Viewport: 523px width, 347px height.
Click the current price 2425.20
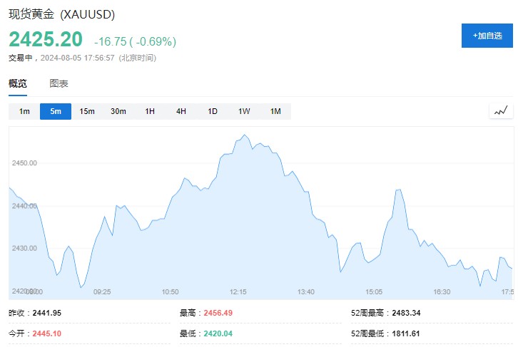46,39
